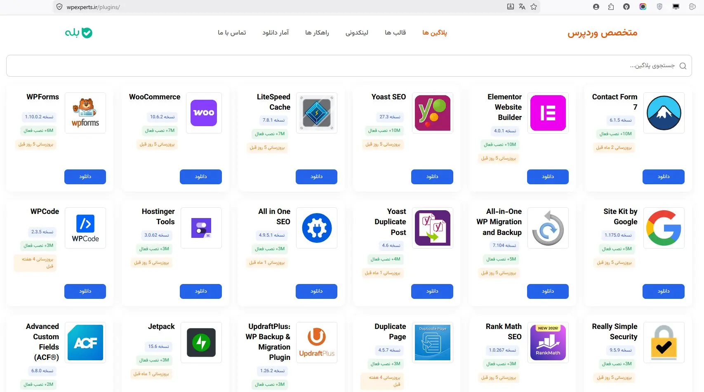Download the WPForms plugin
This screenshot has width=704, height=392.
point(85,177)
